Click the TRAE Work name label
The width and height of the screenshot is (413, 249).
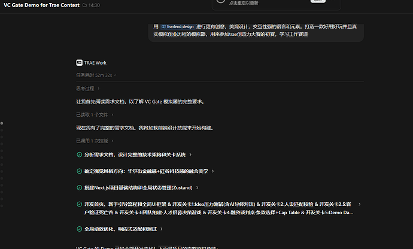click(x=95, y=63)
